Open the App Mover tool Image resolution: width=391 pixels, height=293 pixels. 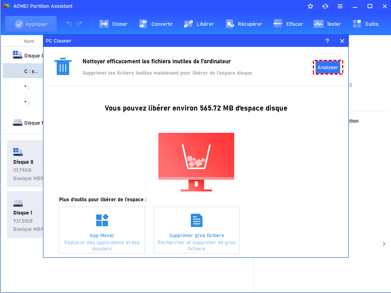tap(102, 230)
